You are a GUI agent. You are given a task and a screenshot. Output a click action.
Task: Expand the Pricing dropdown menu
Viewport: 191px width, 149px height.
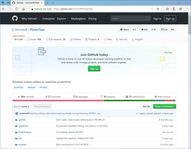click(x=94, y=19)
